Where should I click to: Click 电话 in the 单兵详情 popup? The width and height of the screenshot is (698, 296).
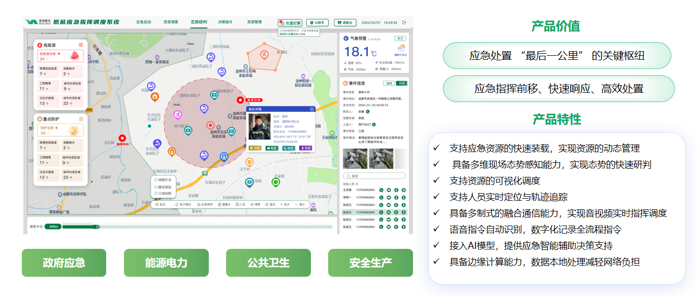289,148
